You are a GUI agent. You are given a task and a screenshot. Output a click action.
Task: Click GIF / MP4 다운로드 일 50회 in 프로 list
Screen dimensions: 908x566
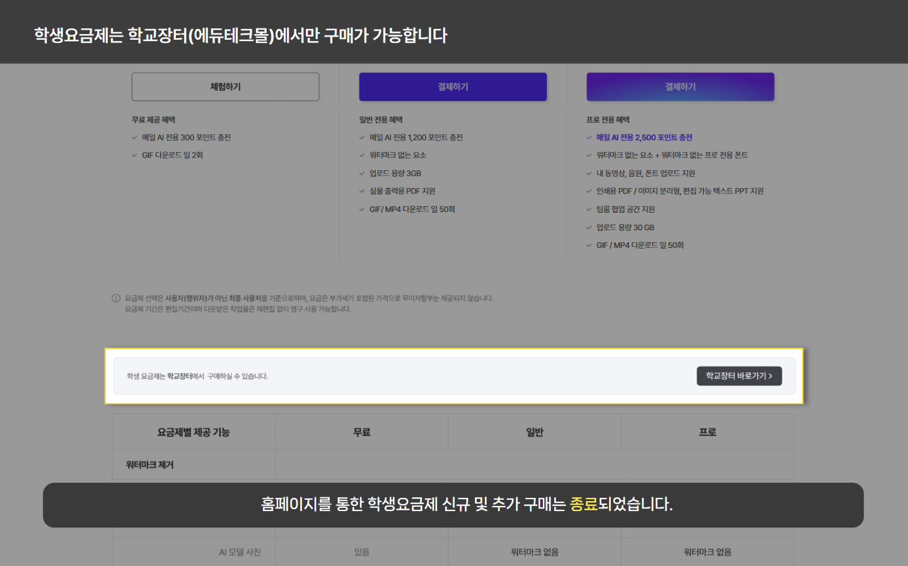tap(640, 245)
